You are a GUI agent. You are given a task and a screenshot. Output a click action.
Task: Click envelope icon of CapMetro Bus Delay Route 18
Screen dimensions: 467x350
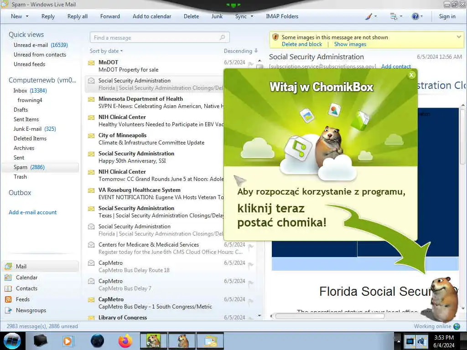click(x=91, y=263)
